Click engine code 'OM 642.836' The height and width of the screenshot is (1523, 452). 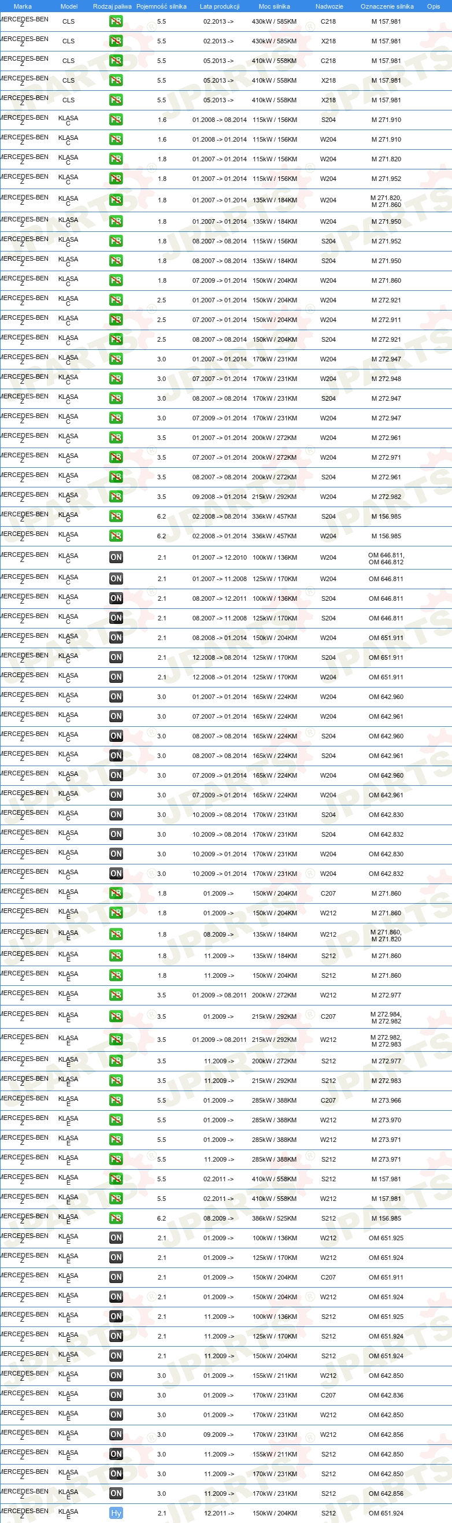pos(386,1395)
